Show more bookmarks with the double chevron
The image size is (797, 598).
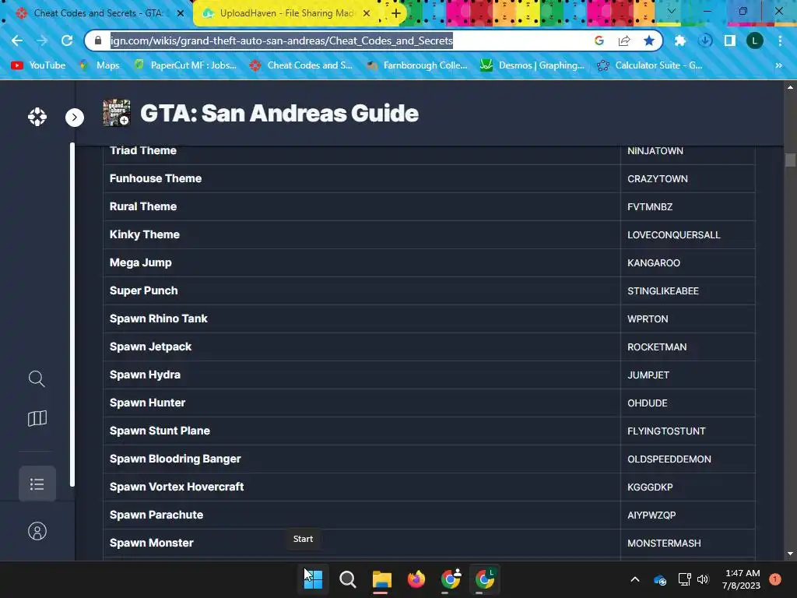pos(778,65)
